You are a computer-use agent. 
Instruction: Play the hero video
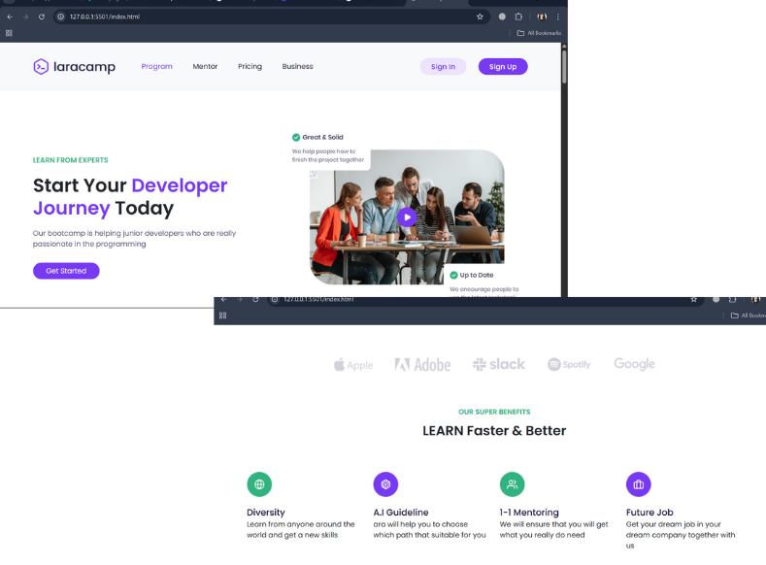point(407,216)
